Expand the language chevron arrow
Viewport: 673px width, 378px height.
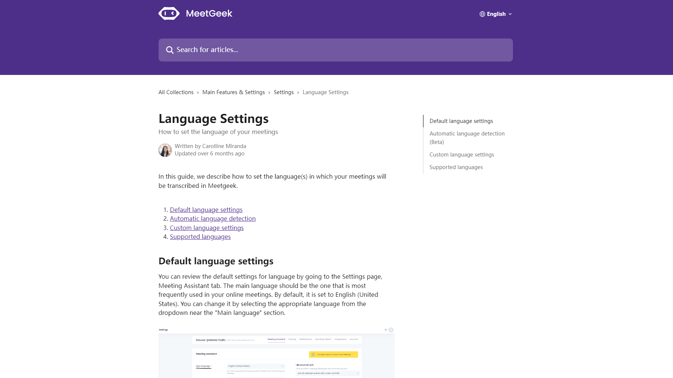[x=510, y=14]
